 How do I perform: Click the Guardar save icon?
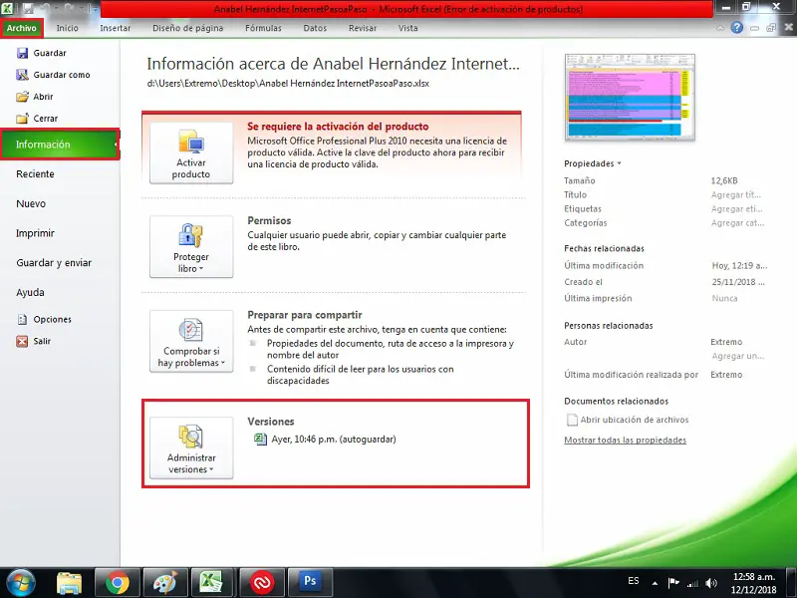point(22,53)
